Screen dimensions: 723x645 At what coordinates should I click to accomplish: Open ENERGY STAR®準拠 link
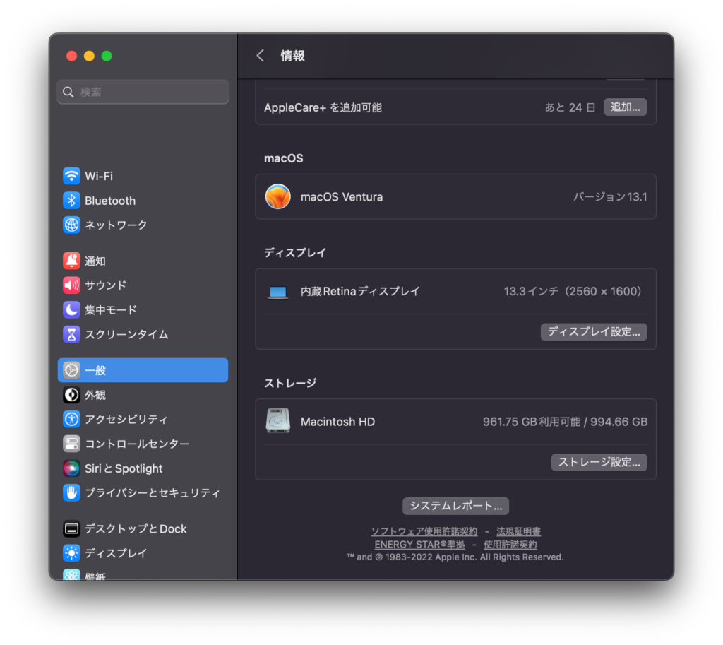[419, 545]
